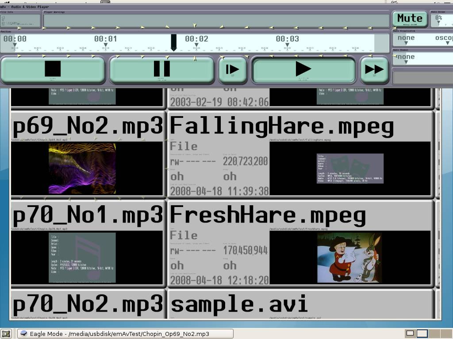The width and height of the screenshot is (453, 339).
Task: Click the date 2008-04-18 11:39:38
Action: pos(219,191)
